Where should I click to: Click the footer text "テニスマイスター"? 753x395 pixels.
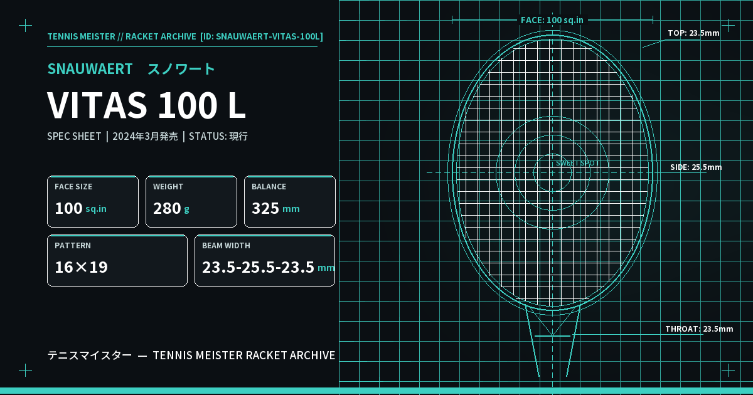pyautogui.click(x=90, y=355)
